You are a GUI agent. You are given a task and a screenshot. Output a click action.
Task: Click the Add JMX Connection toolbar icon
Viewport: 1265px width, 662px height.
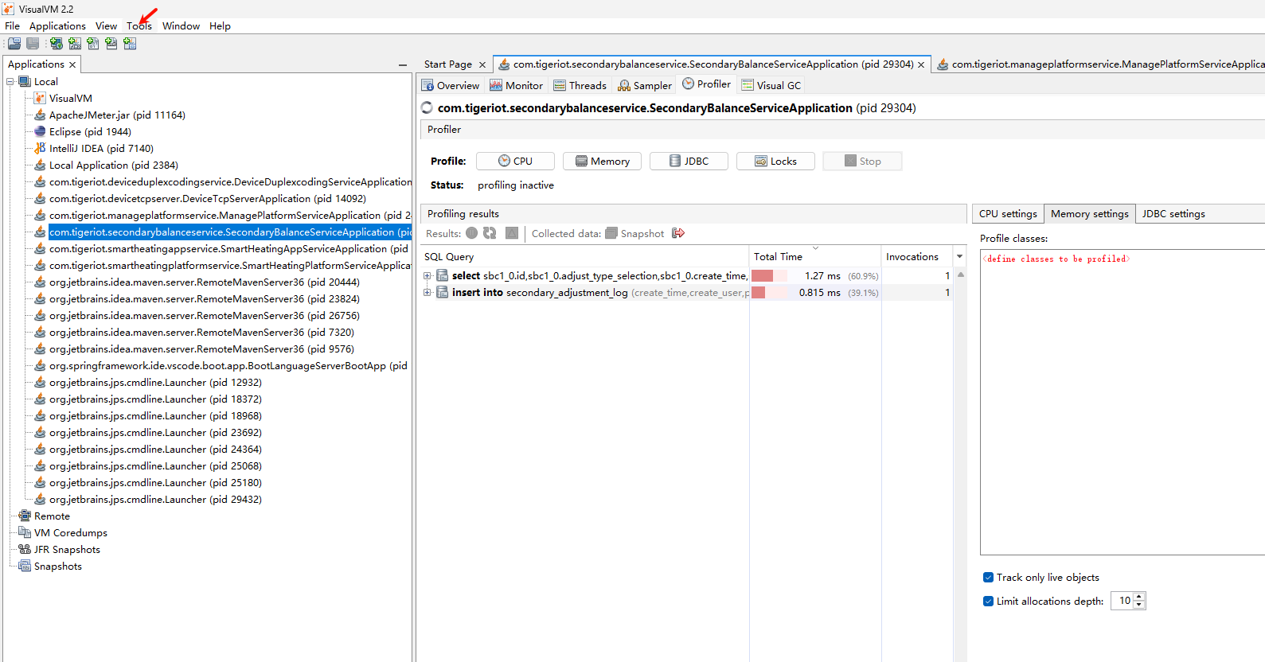pyautogui.click(x=75, y=44)
